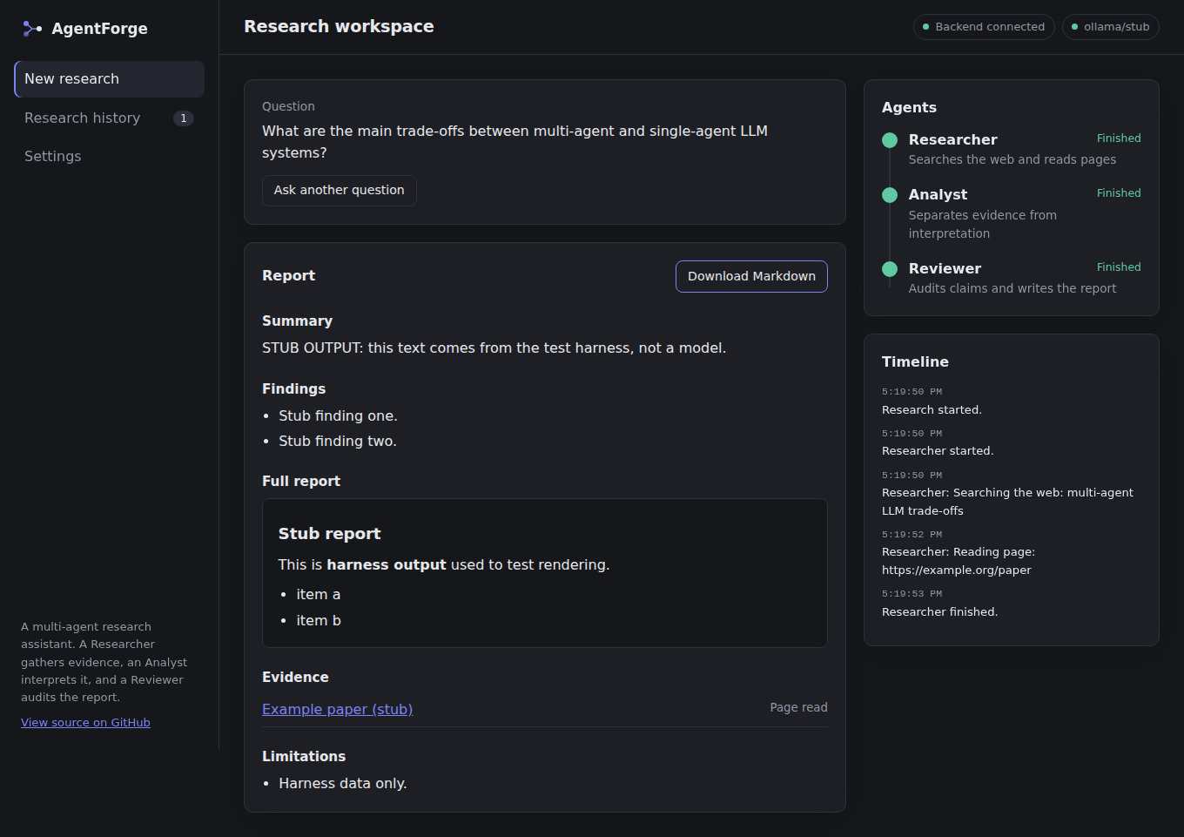Screen dimensions: 1184x837
Task: Click the 'Reading page' timeline entry
Action: pos(959,561)
